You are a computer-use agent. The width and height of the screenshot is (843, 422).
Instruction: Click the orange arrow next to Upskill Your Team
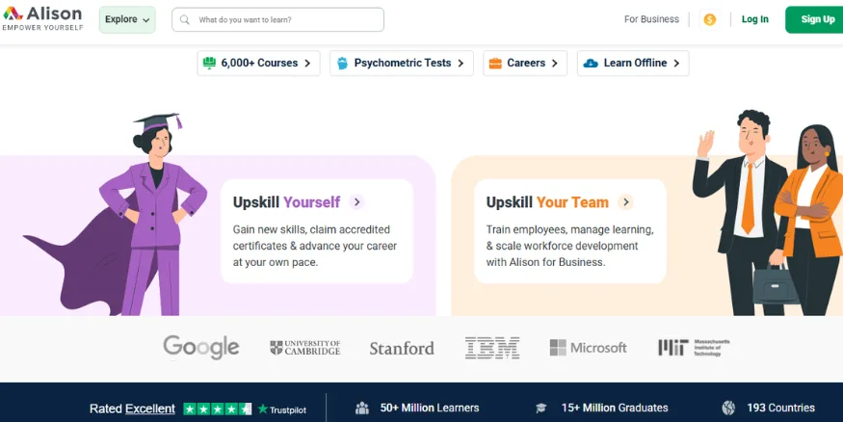click(624, 202)
